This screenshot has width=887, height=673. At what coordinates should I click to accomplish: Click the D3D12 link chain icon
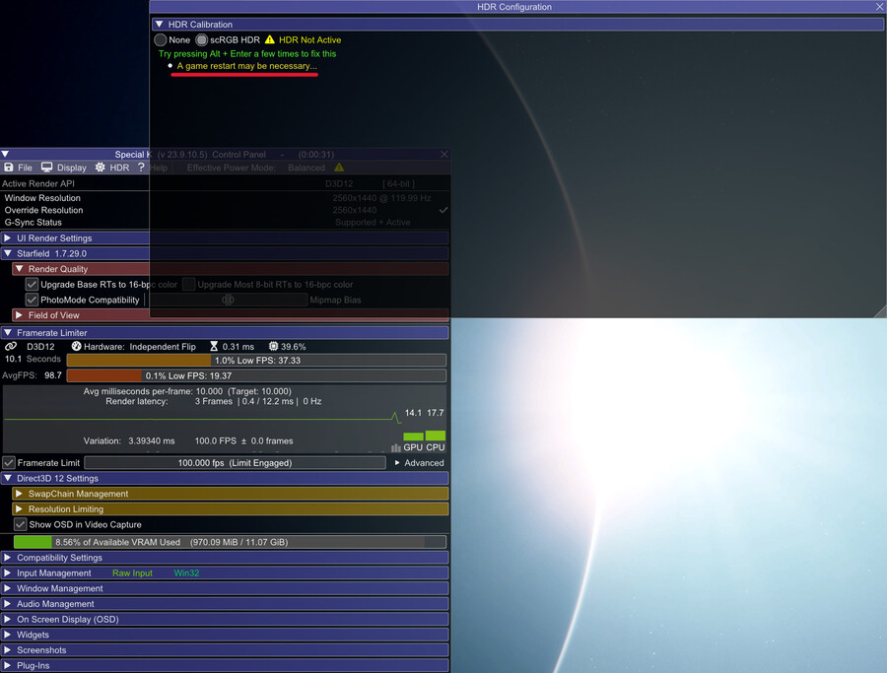(x=11, y=346)
